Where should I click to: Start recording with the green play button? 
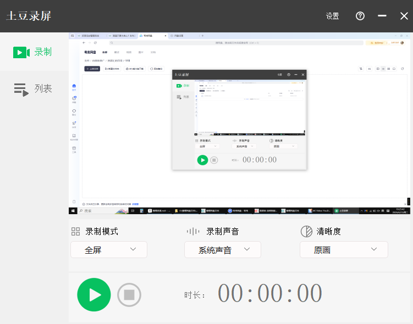[94, 295]
